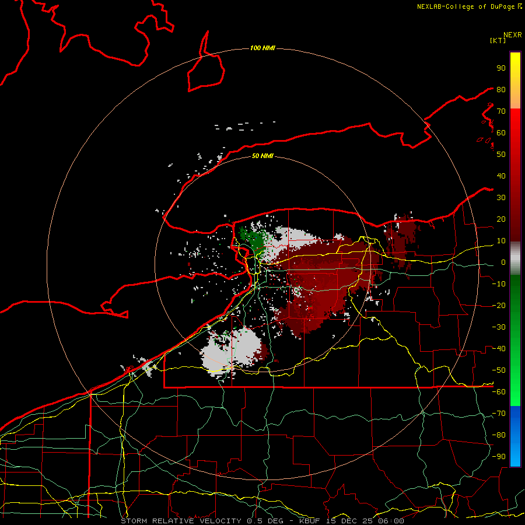Viewport: 525px width, 525px height.
Task: Click the -30 knot scale label
Action: coord(499,327)
